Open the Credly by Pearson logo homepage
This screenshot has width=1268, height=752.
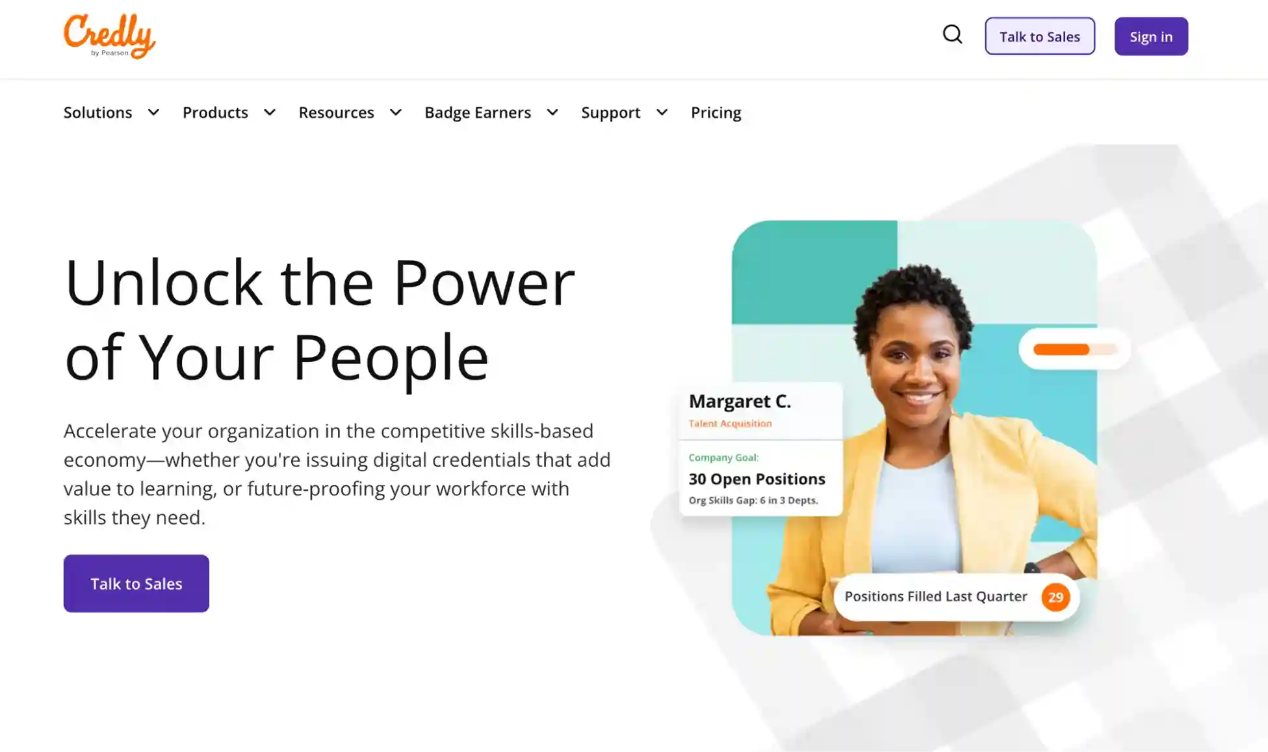click(109, 36)
